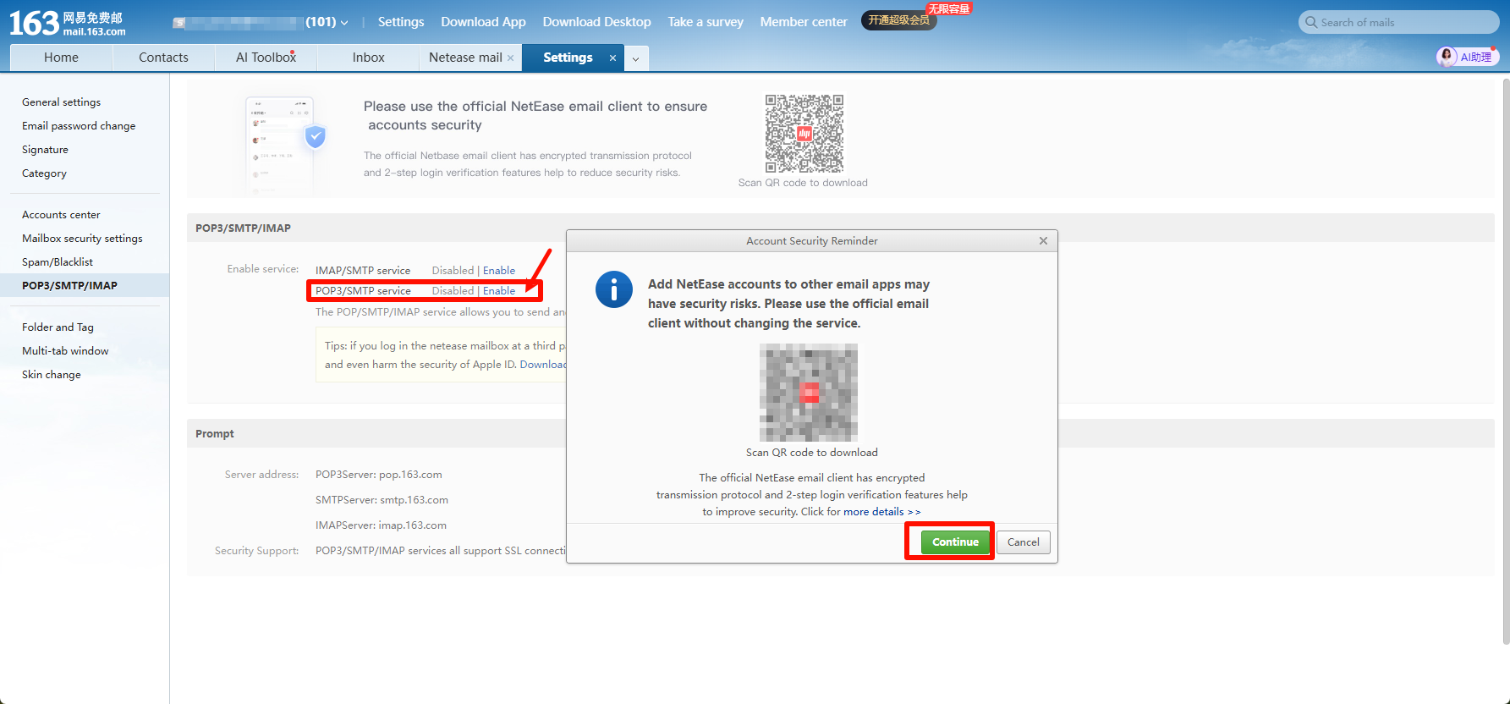Image resolution: width=1510 pixels, height=704 pixels.
Task: Click the blue info icon in dialog
Action: click(614, 289)
